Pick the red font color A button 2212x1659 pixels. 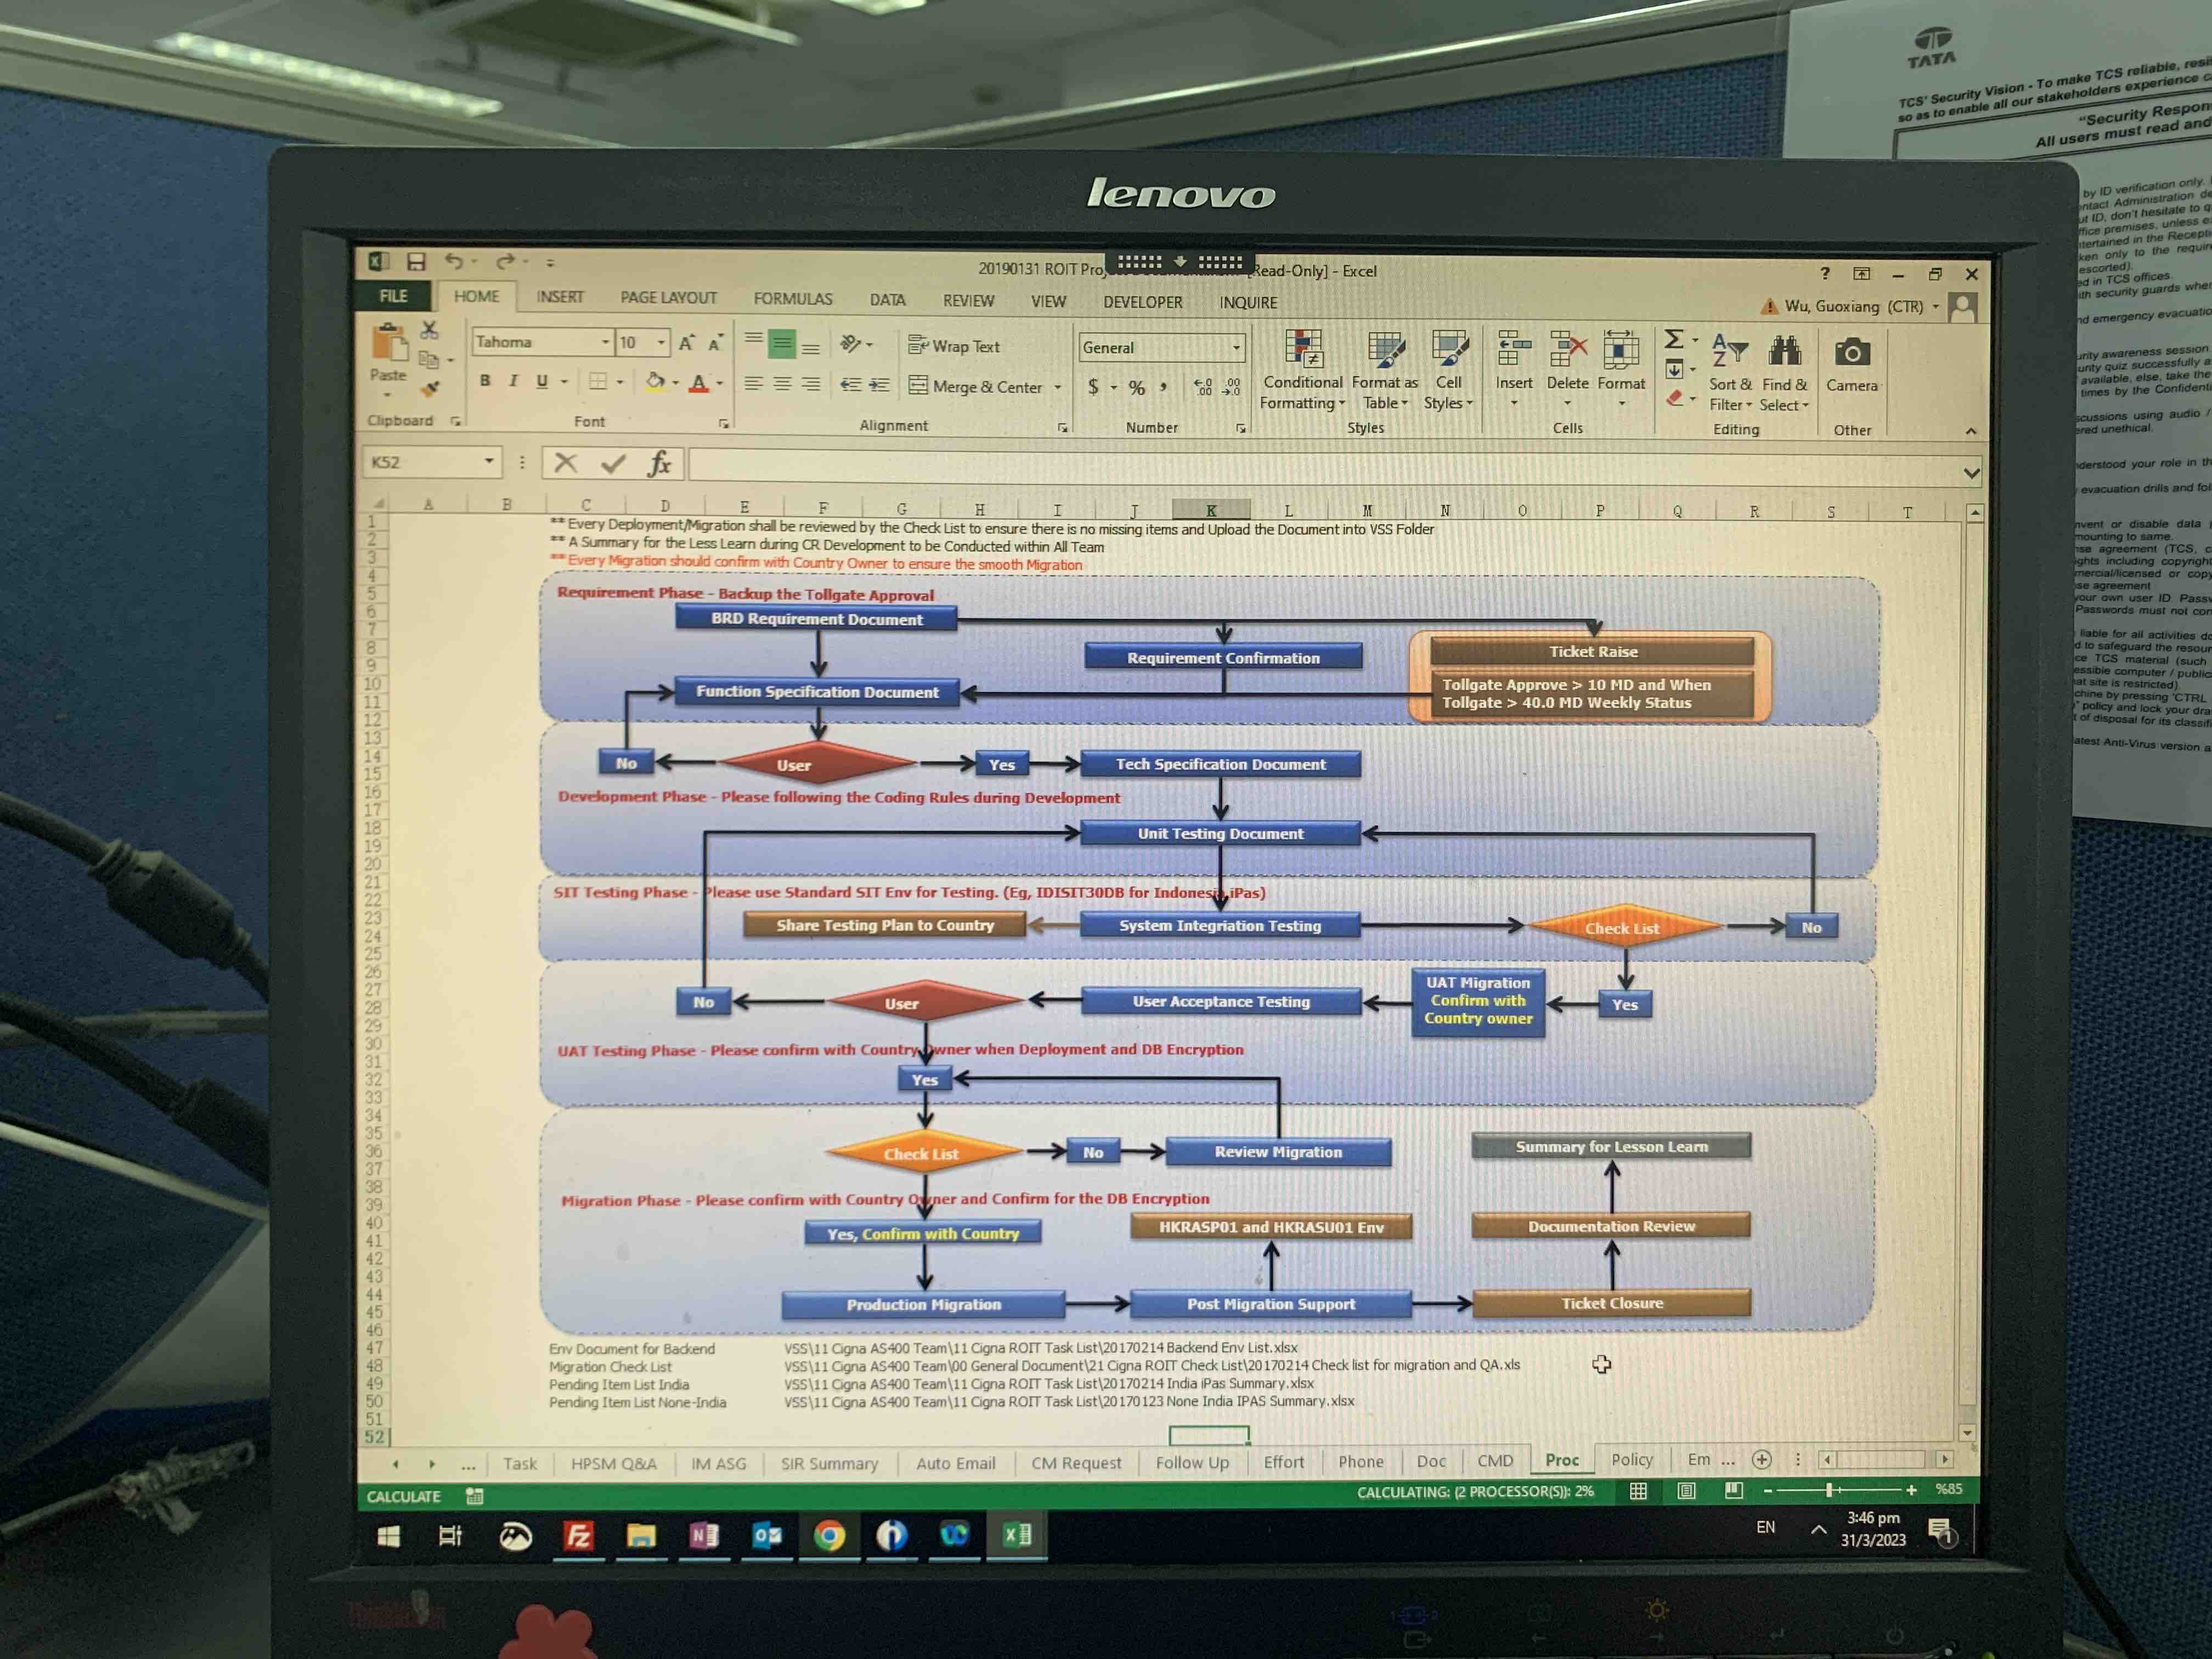pos(699,383)
